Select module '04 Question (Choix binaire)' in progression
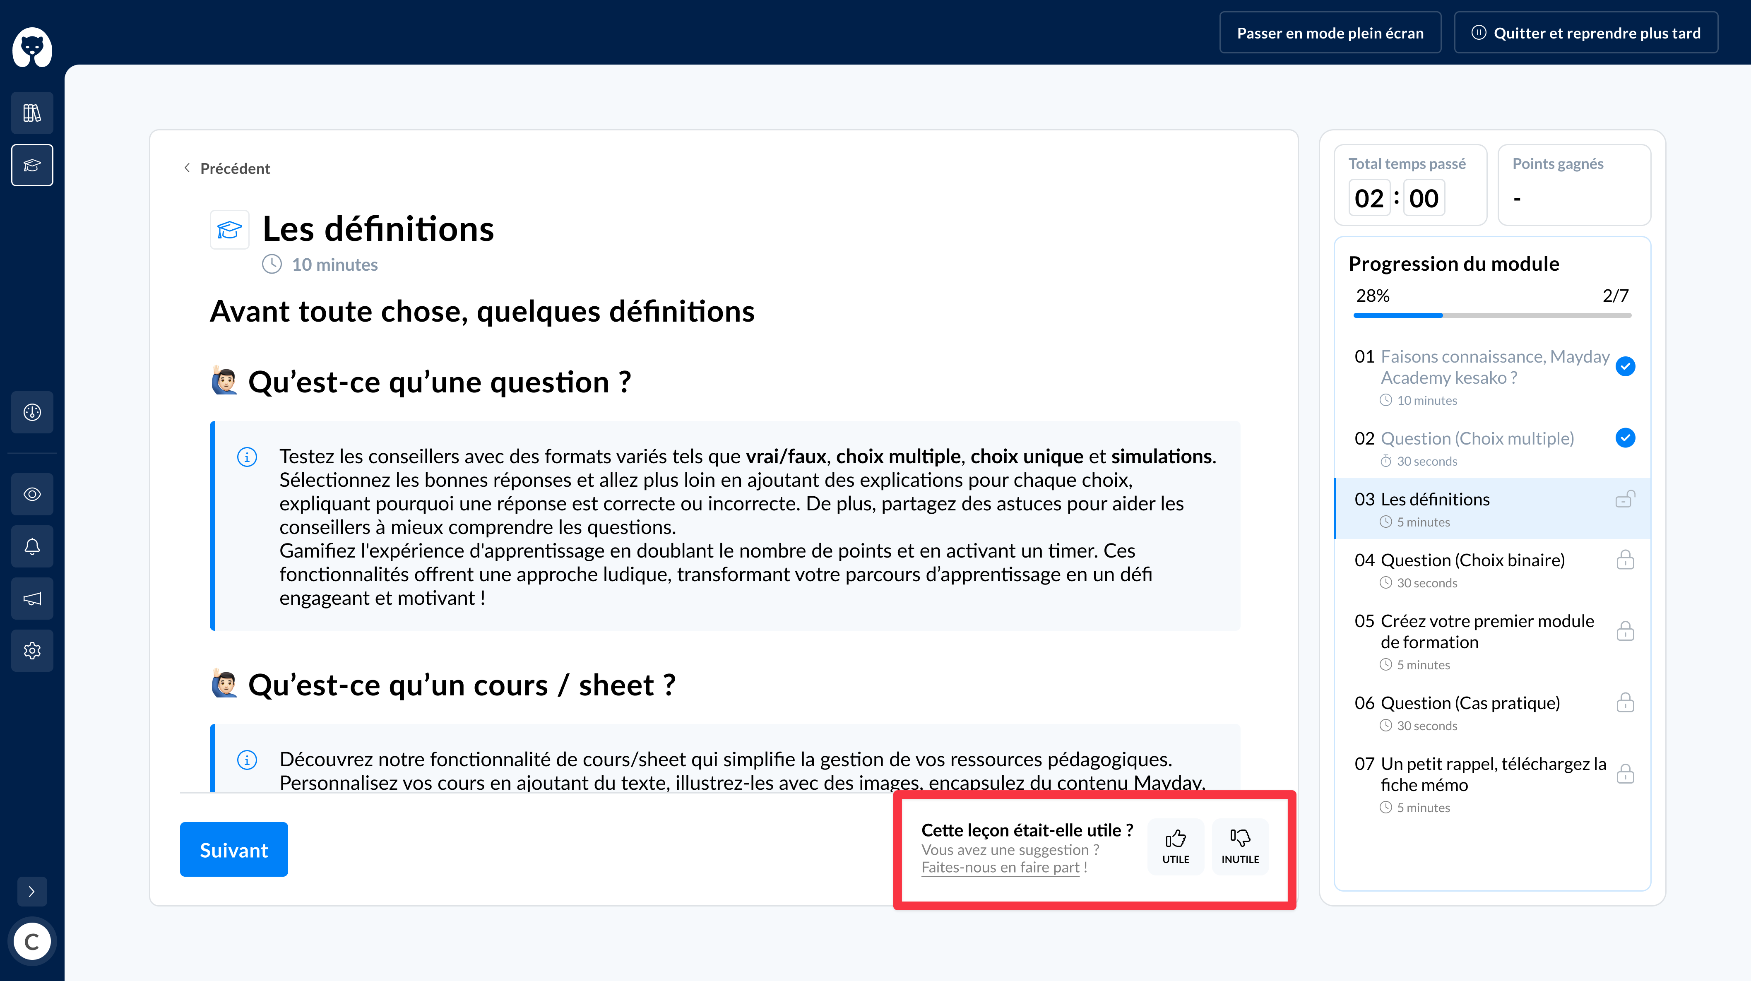Image resolution: width=1751 pixels, height=981 pixels. point(1474,560)
